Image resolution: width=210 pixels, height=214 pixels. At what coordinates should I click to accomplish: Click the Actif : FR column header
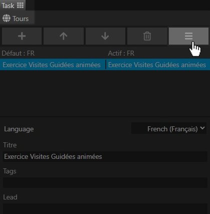121,54
